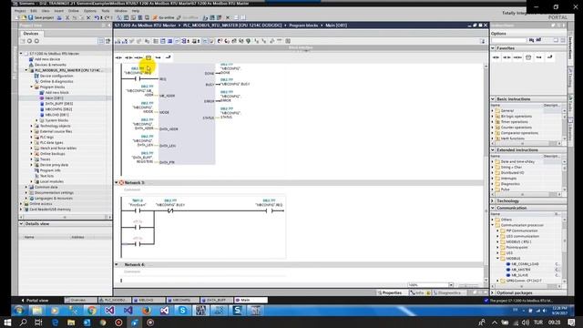The height and width of the screenshot is (328, 583).
Task: Open Task View in the Windows taskbar
Action: pyautogui.click(x=38, y=323)
